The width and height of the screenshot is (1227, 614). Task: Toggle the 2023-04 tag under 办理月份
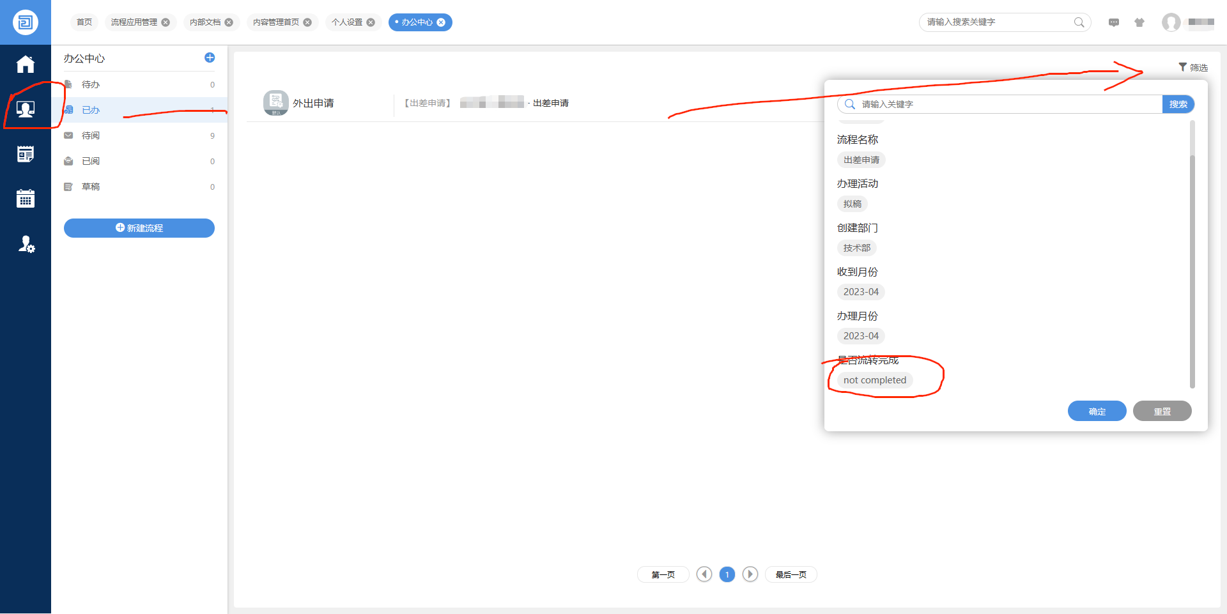(861, 336)
